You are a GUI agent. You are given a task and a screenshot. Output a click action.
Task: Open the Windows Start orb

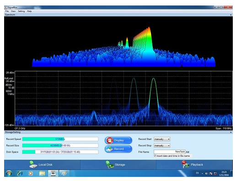(9, 174)
